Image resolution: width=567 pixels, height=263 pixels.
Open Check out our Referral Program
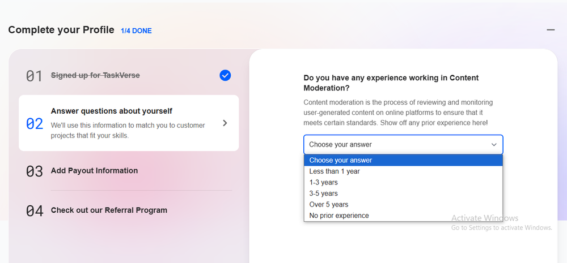(x=109, y=210)
